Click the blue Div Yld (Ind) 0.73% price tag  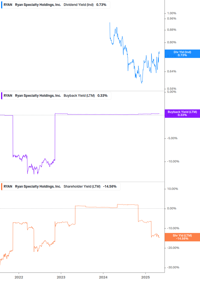182,54
